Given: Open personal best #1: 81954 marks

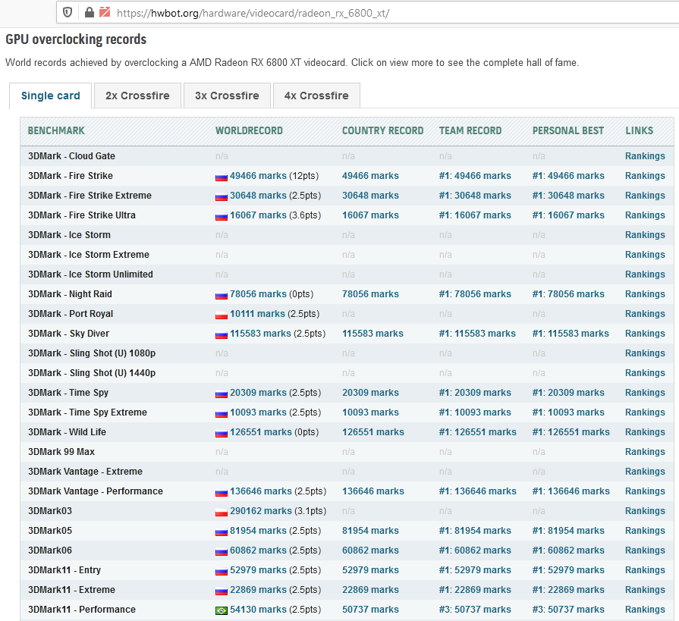Looking at the screenshot, I should coord(568,531).
